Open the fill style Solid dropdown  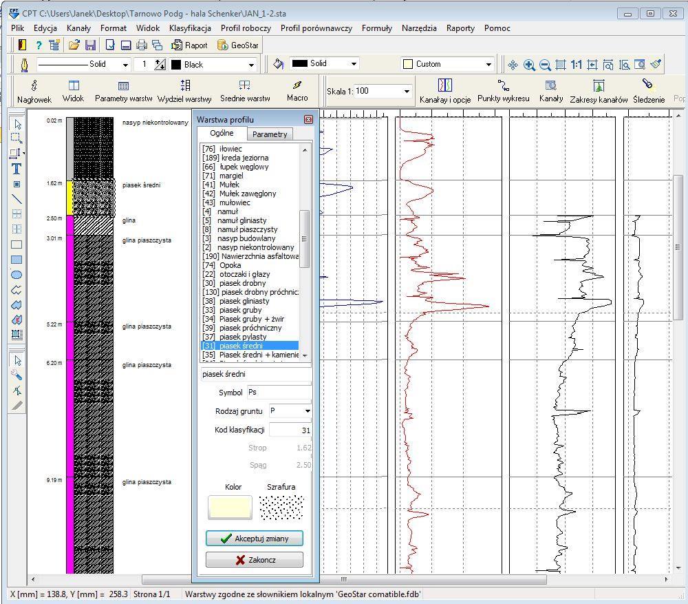pyautogui.click(x=354, y=64)
